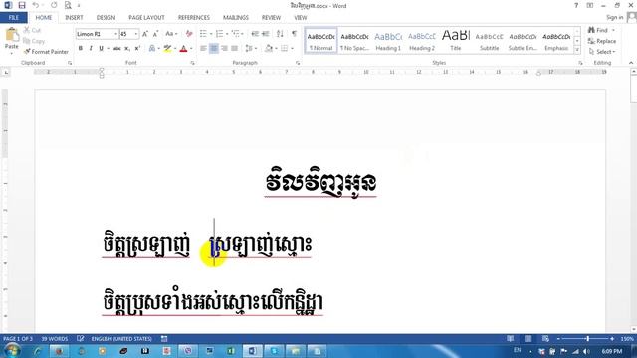Click the text highlight color button
The width and height of the screenshot is (637, 358).
[x=167, y=49]
